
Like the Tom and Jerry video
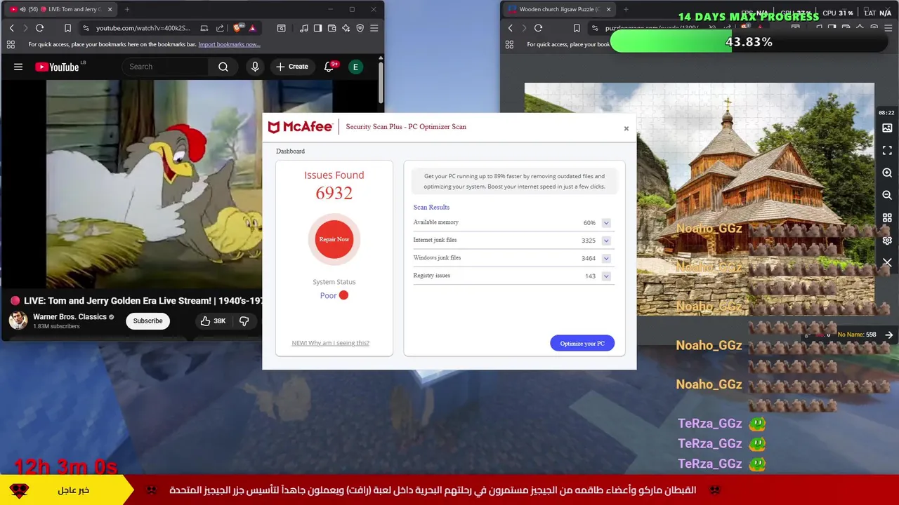[213, 321]
